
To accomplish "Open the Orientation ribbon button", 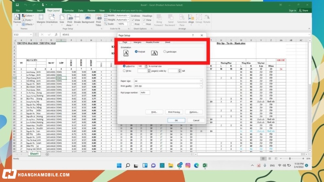I will click(x=52, y=19).
